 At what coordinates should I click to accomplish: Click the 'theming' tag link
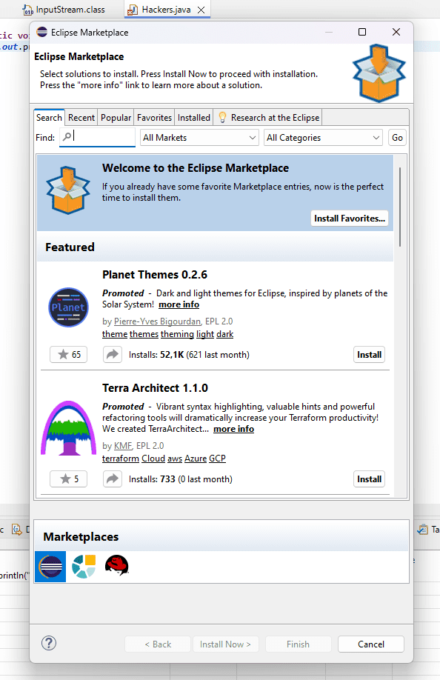(x=177, y=334)
